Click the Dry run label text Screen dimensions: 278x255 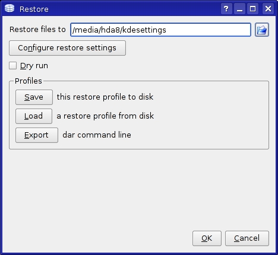point(34,66)
